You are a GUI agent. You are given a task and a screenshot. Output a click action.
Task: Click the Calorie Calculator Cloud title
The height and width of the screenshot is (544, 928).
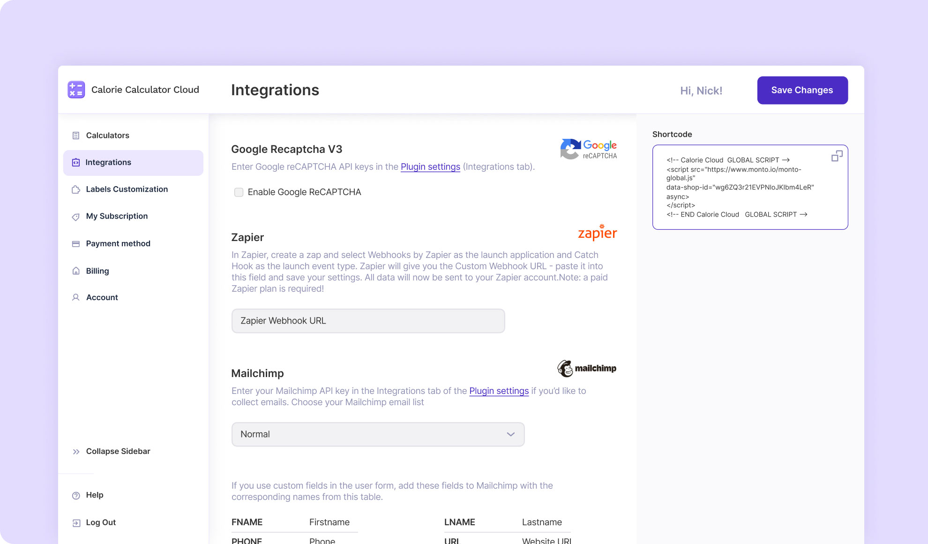coord(145,90)
